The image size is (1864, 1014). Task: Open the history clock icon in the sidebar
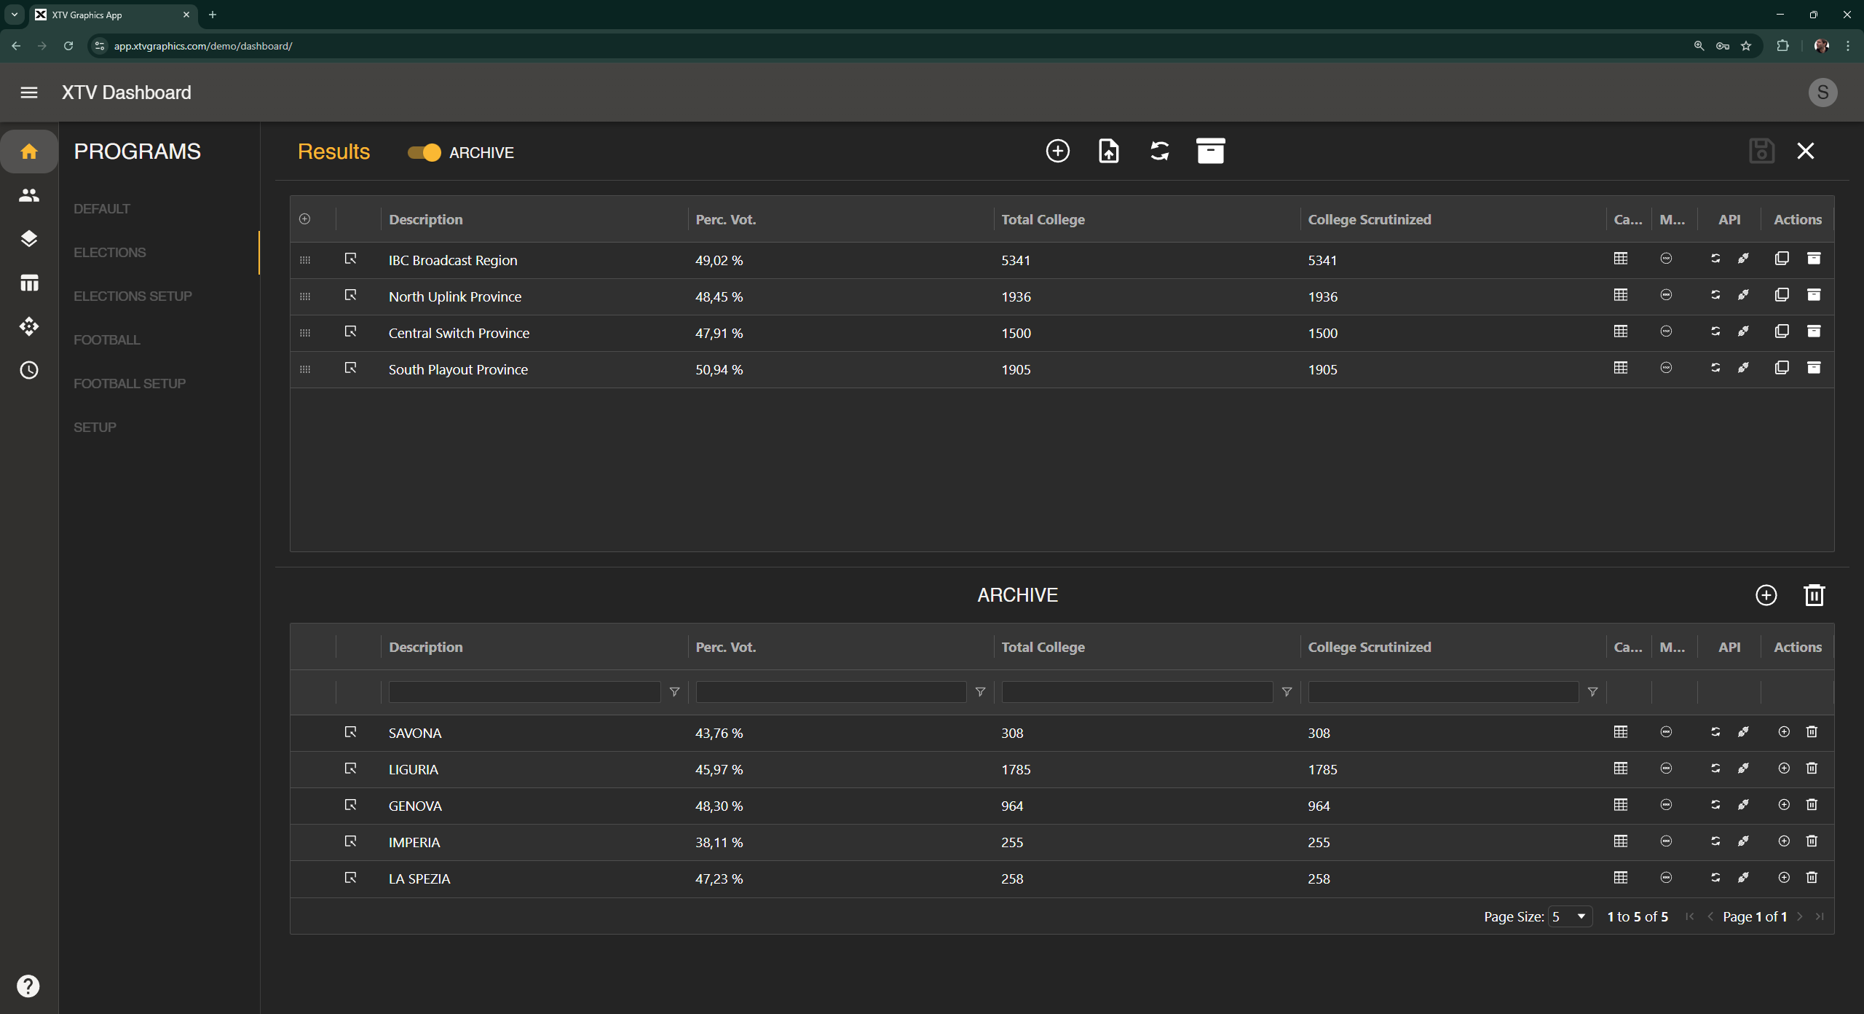29,370
